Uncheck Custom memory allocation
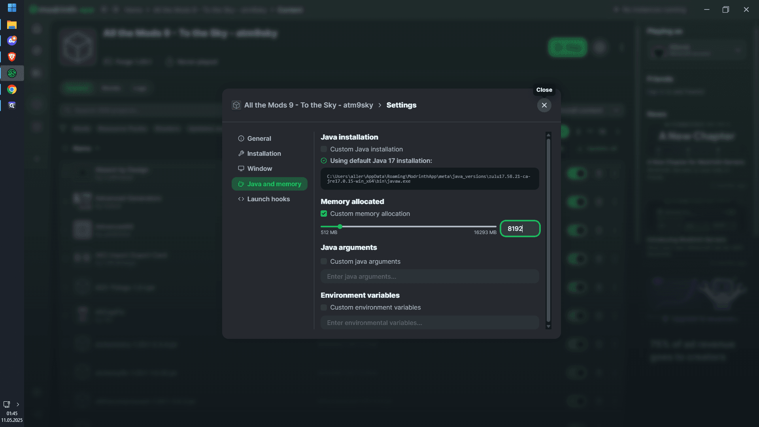 tap(324, 213)
